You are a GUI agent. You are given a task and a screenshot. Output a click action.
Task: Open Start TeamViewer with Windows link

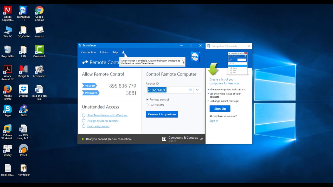[107, 115]
